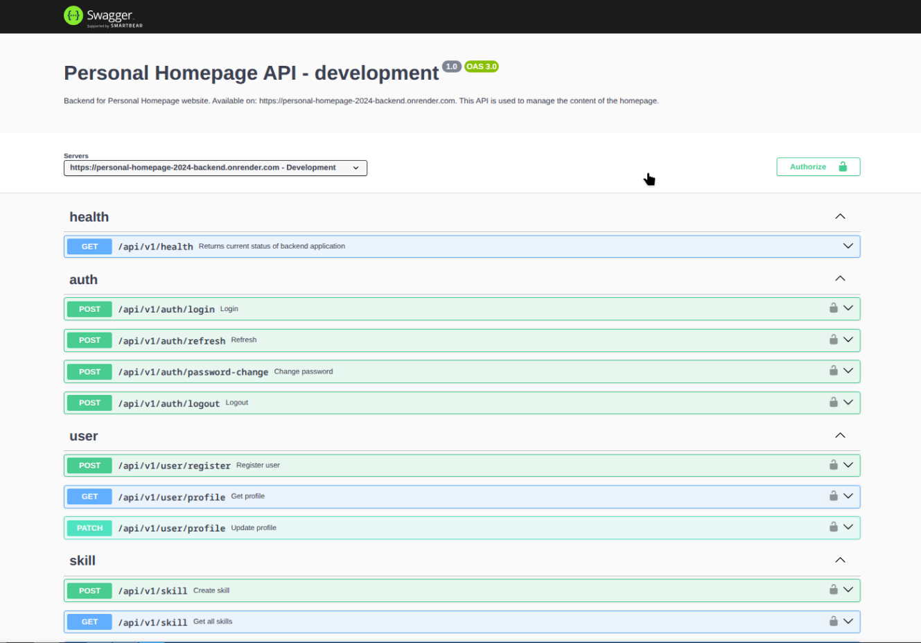
Task: Collapse the auth section
Action: 840,278
